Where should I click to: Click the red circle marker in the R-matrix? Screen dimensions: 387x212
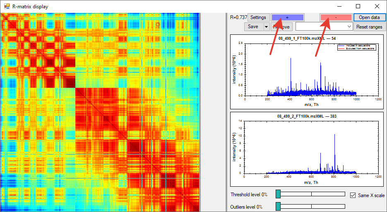click(158, 24)
